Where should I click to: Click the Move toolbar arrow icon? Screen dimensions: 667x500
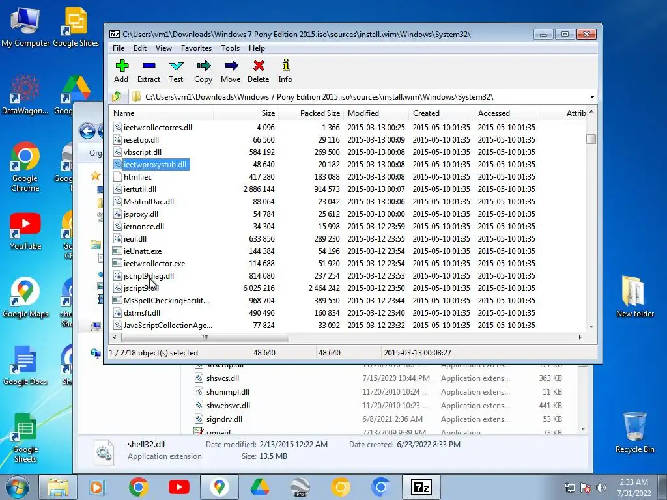[231, 71]
